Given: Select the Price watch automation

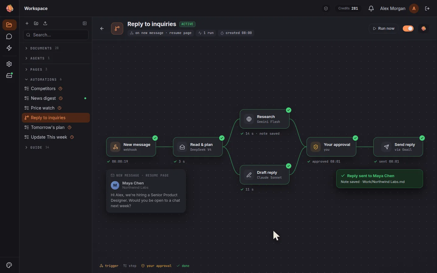Looking at the screenshot, I should pyautogui.click(x=56, y=108).
